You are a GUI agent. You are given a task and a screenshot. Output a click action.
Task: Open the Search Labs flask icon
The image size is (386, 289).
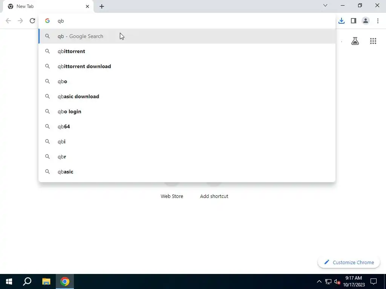355,41
